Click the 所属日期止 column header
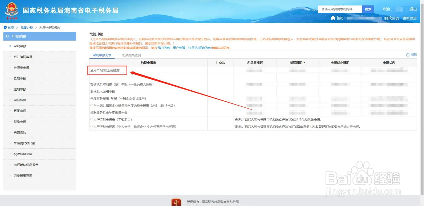 (297, 63)
